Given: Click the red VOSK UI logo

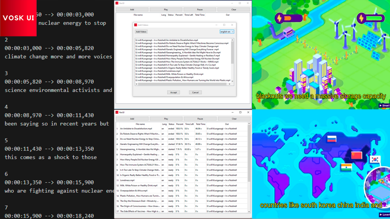Looking at the screenshot, I should point(18,18).
